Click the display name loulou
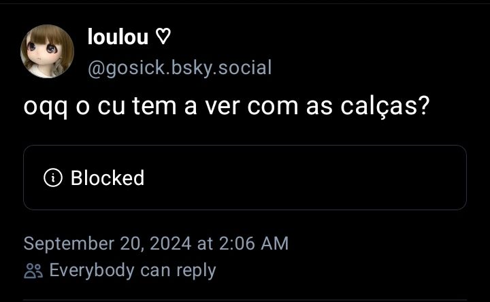Image resolution: width=490 pixels, height=302 pixels. click(x=118, y=37)
